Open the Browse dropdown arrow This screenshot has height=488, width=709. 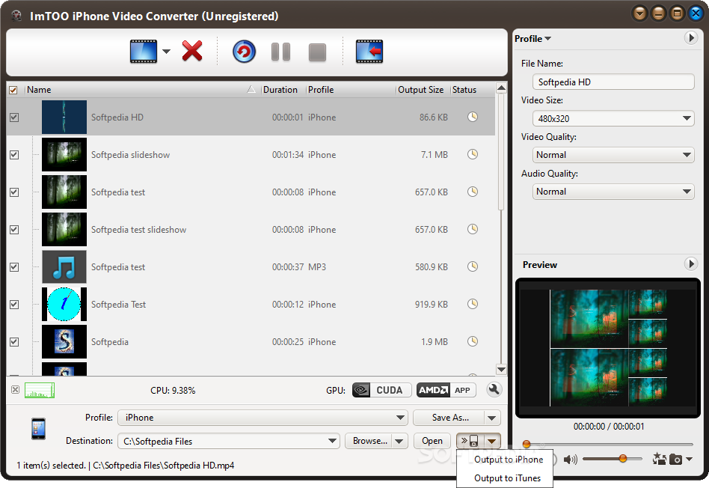399,441
